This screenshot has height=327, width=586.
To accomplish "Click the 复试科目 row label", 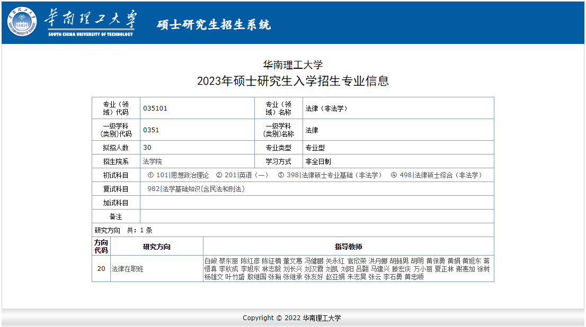I will click(x=116, y=189).
